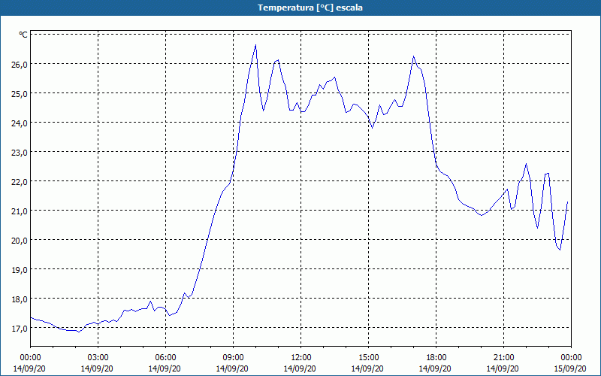Click the temperature peak near 10:00
The width and height of the screenshot is (601, 376).
click(255, 45)
